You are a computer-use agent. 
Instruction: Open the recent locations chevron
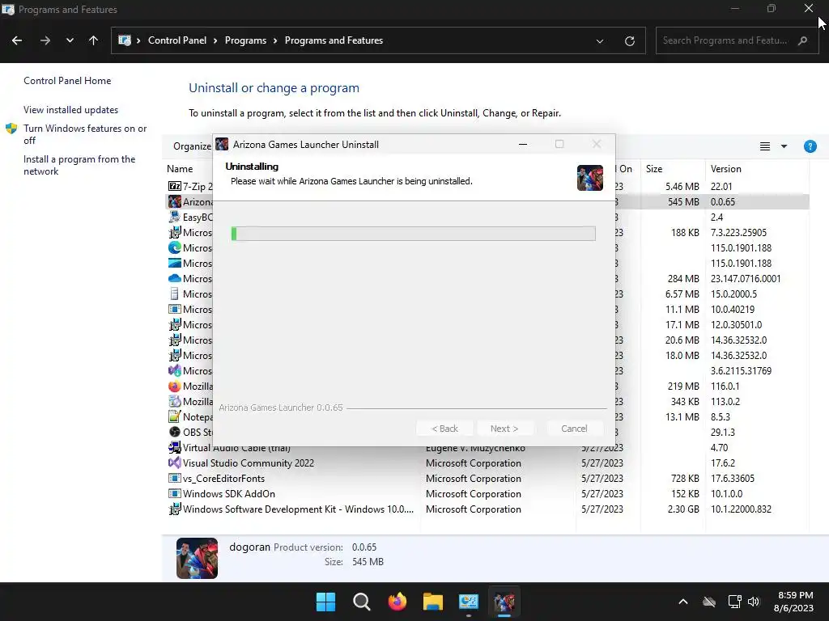pyautogui.click(x=70, y=40)
